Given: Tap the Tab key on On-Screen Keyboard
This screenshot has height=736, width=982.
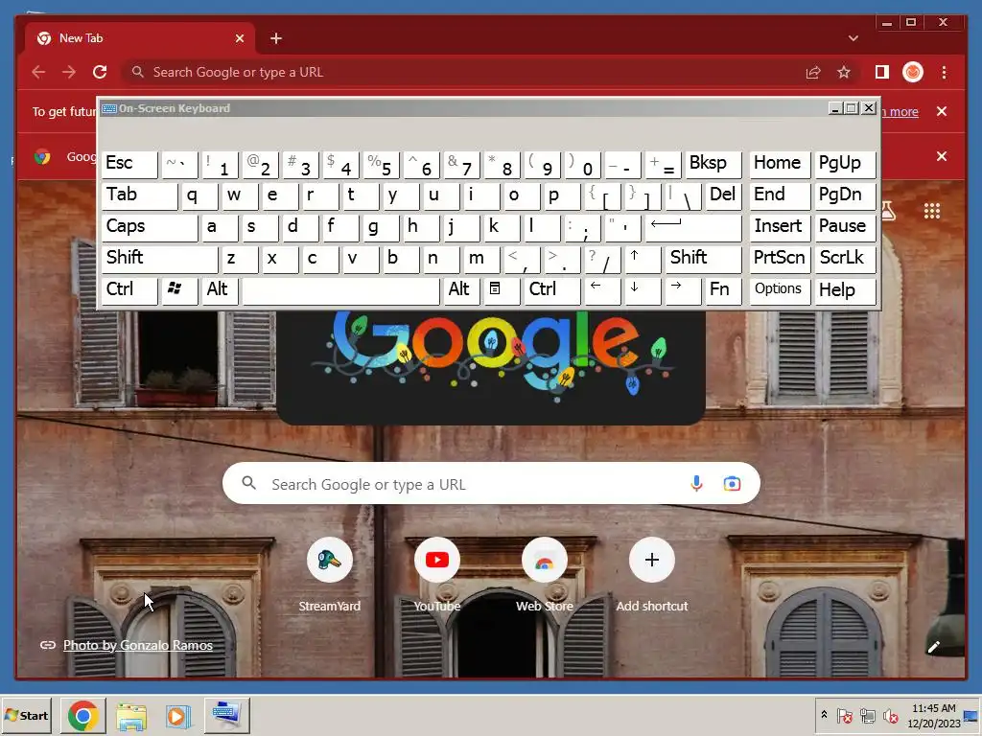Looking at the screenshot, I should point(139,195).
